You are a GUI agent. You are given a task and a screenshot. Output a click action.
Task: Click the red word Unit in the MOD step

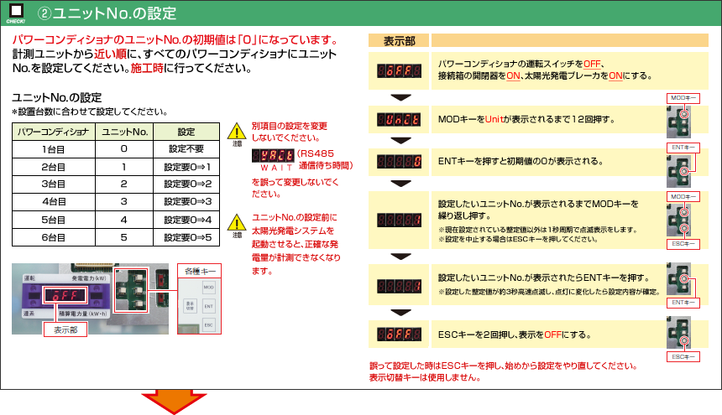click(x=494, y=120)
